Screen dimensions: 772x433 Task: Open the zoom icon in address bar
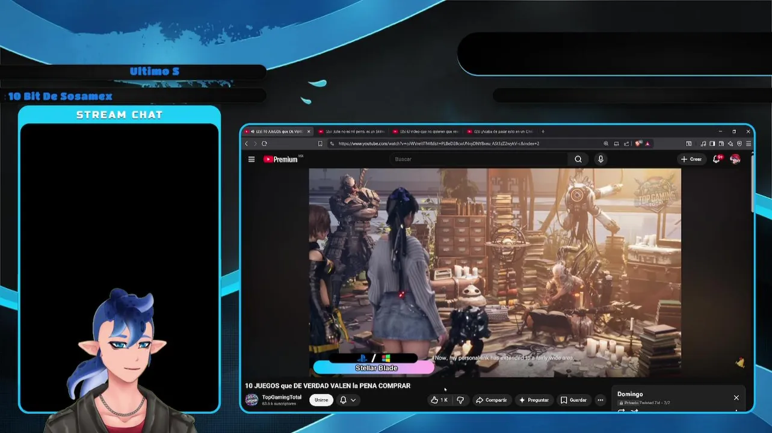(x=606, y=144)
